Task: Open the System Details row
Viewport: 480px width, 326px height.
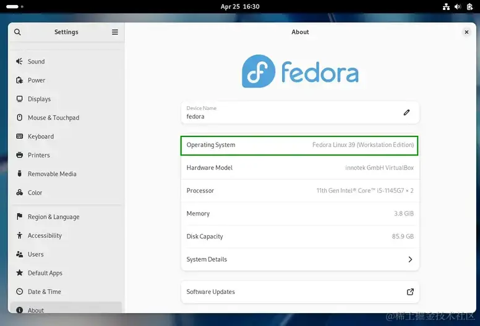Action: 300,259
